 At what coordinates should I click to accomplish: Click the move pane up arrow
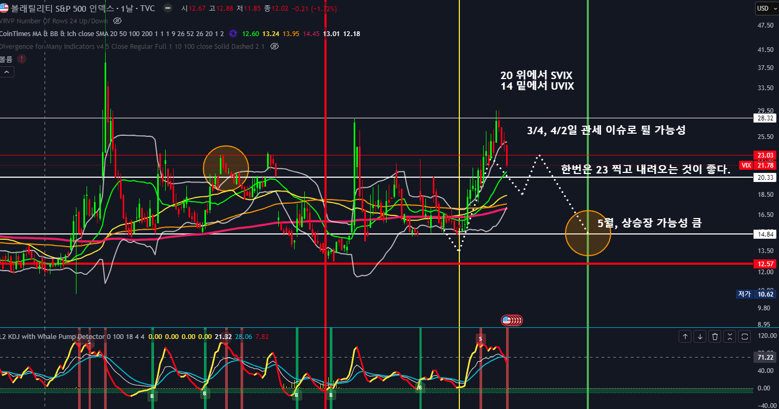pyautogui.click(x=686, y=336)
